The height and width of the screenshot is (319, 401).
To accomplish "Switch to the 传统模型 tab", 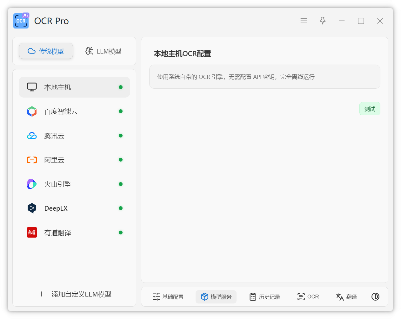I will [46, 51].
